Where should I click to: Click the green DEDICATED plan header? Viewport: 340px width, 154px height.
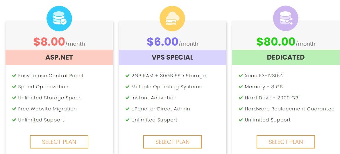[x=286, y=57]
